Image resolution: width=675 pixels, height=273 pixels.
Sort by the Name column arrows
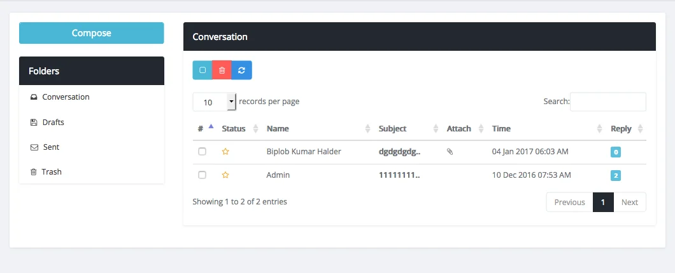point(367,128)
